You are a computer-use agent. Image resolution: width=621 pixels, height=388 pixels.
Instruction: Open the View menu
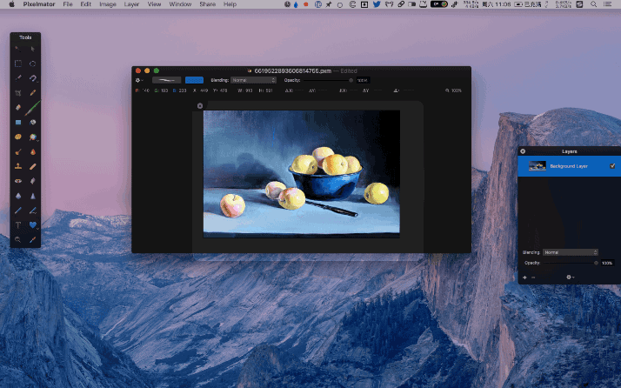154,4
